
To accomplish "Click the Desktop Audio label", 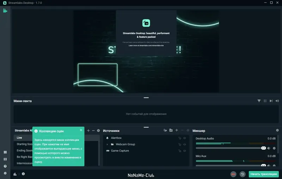I will (x=205, y=138).
